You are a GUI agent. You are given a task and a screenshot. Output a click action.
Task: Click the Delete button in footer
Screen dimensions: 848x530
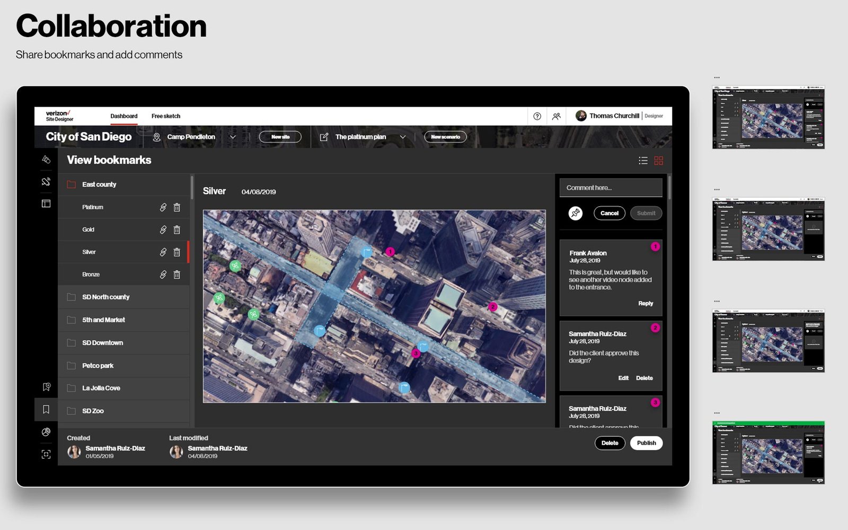pyautogui.click(x=610, y=443)
